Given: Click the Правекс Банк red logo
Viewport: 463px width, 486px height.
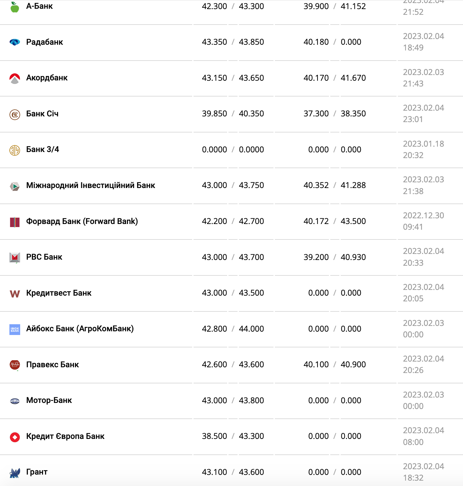Looking at the screenshot, I should [15, 365].
